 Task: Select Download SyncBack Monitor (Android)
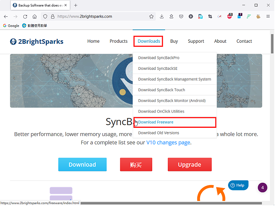[175, 101]
